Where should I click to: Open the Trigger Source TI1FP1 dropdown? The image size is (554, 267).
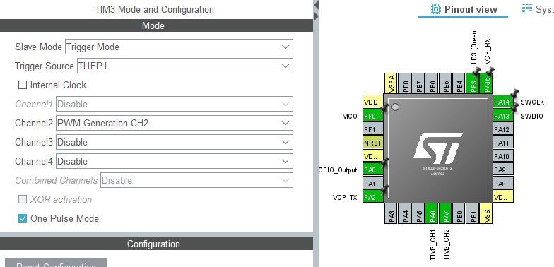(185, 66)
